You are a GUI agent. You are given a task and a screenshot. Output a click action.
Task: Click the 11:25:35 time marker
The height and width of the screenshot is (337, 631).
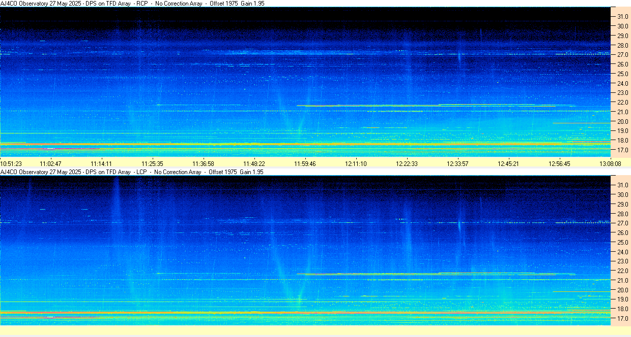coord(152,163)
